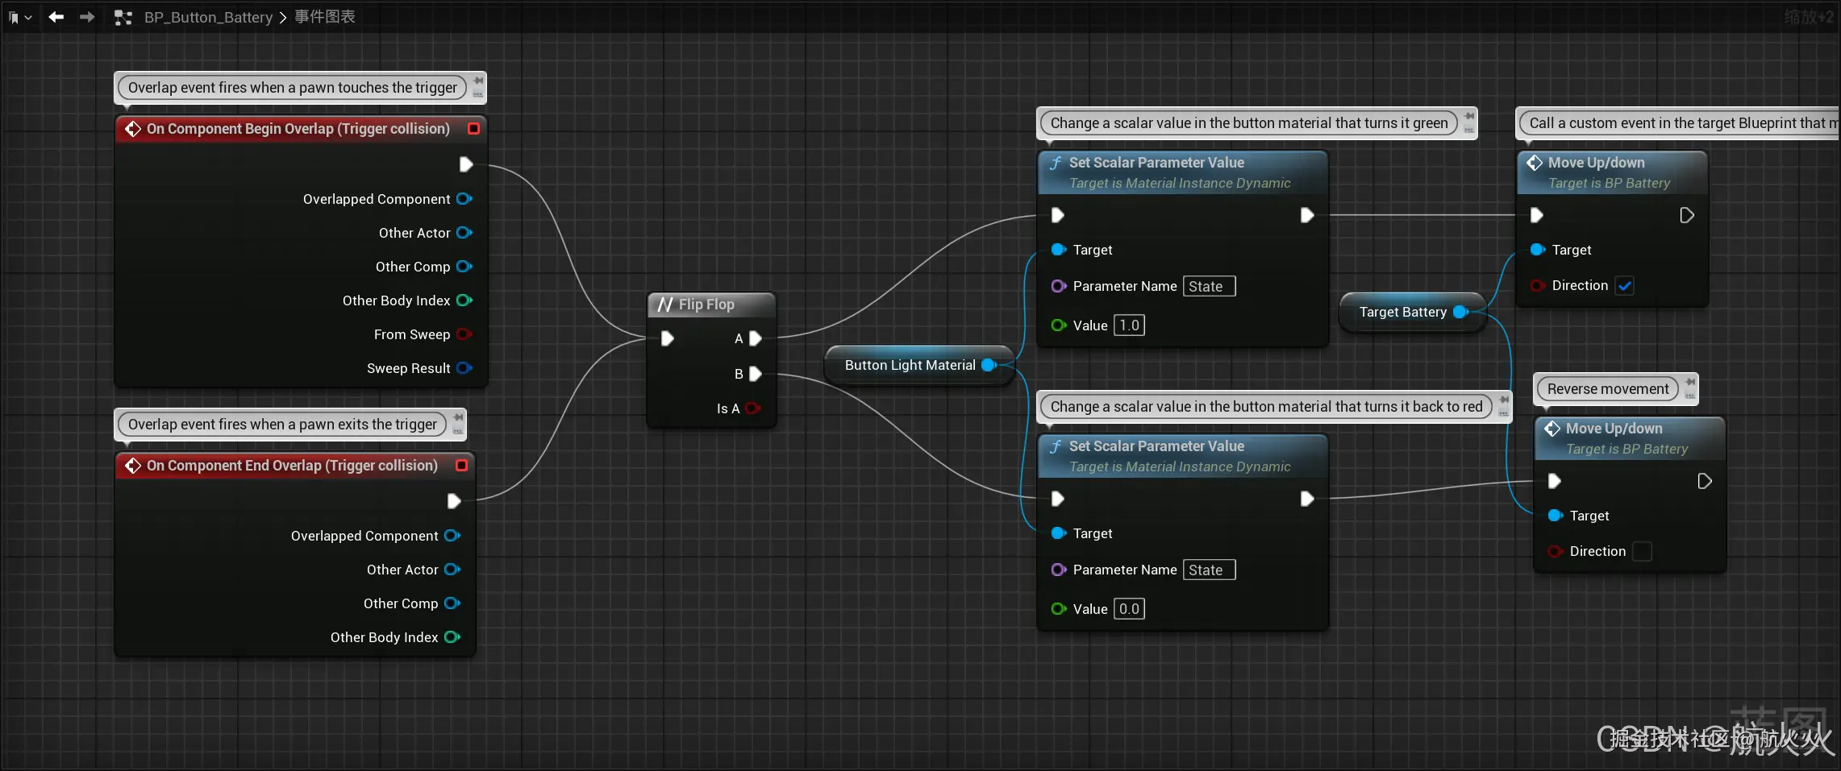Image resolution: width=1841 pixels, height=771 pixels.
Task: Click Target pin of upper Move Up/down node
Action: coord(1538,250)
